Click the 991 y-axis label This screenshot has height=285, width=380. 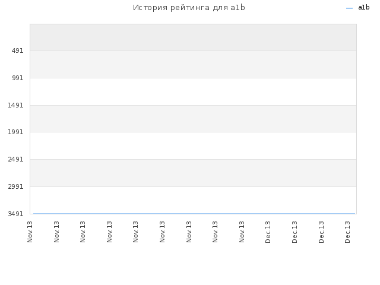click(x=17, y=78)
